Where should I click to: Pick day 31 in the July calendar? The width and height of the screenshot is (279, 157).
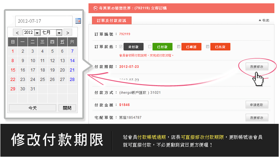pyautogui.click(x=32, y=89)
